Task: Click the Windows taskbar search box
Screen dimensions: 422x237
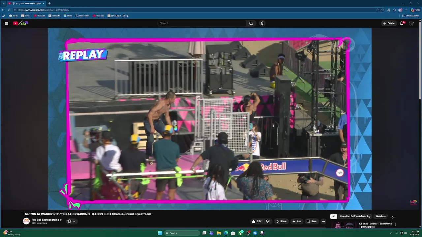Action: (x=182, y=233)
